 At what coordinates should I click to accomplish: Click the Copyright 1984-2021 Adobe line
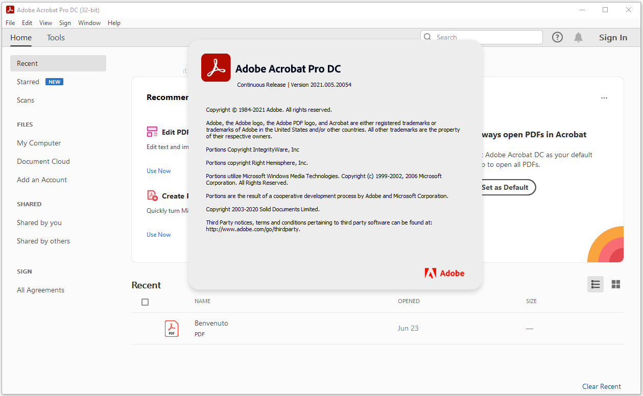[269, 110]
